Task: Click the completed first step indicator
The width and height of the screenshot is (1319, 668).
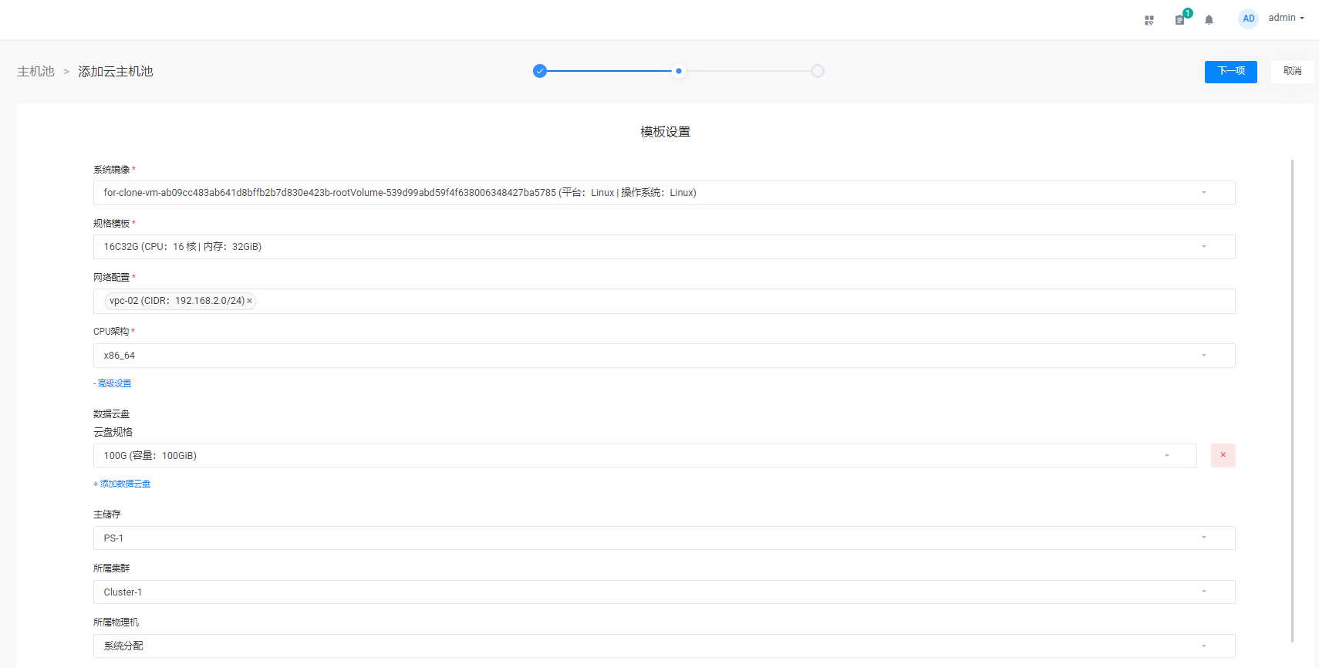Action: [x=540, y=71]
